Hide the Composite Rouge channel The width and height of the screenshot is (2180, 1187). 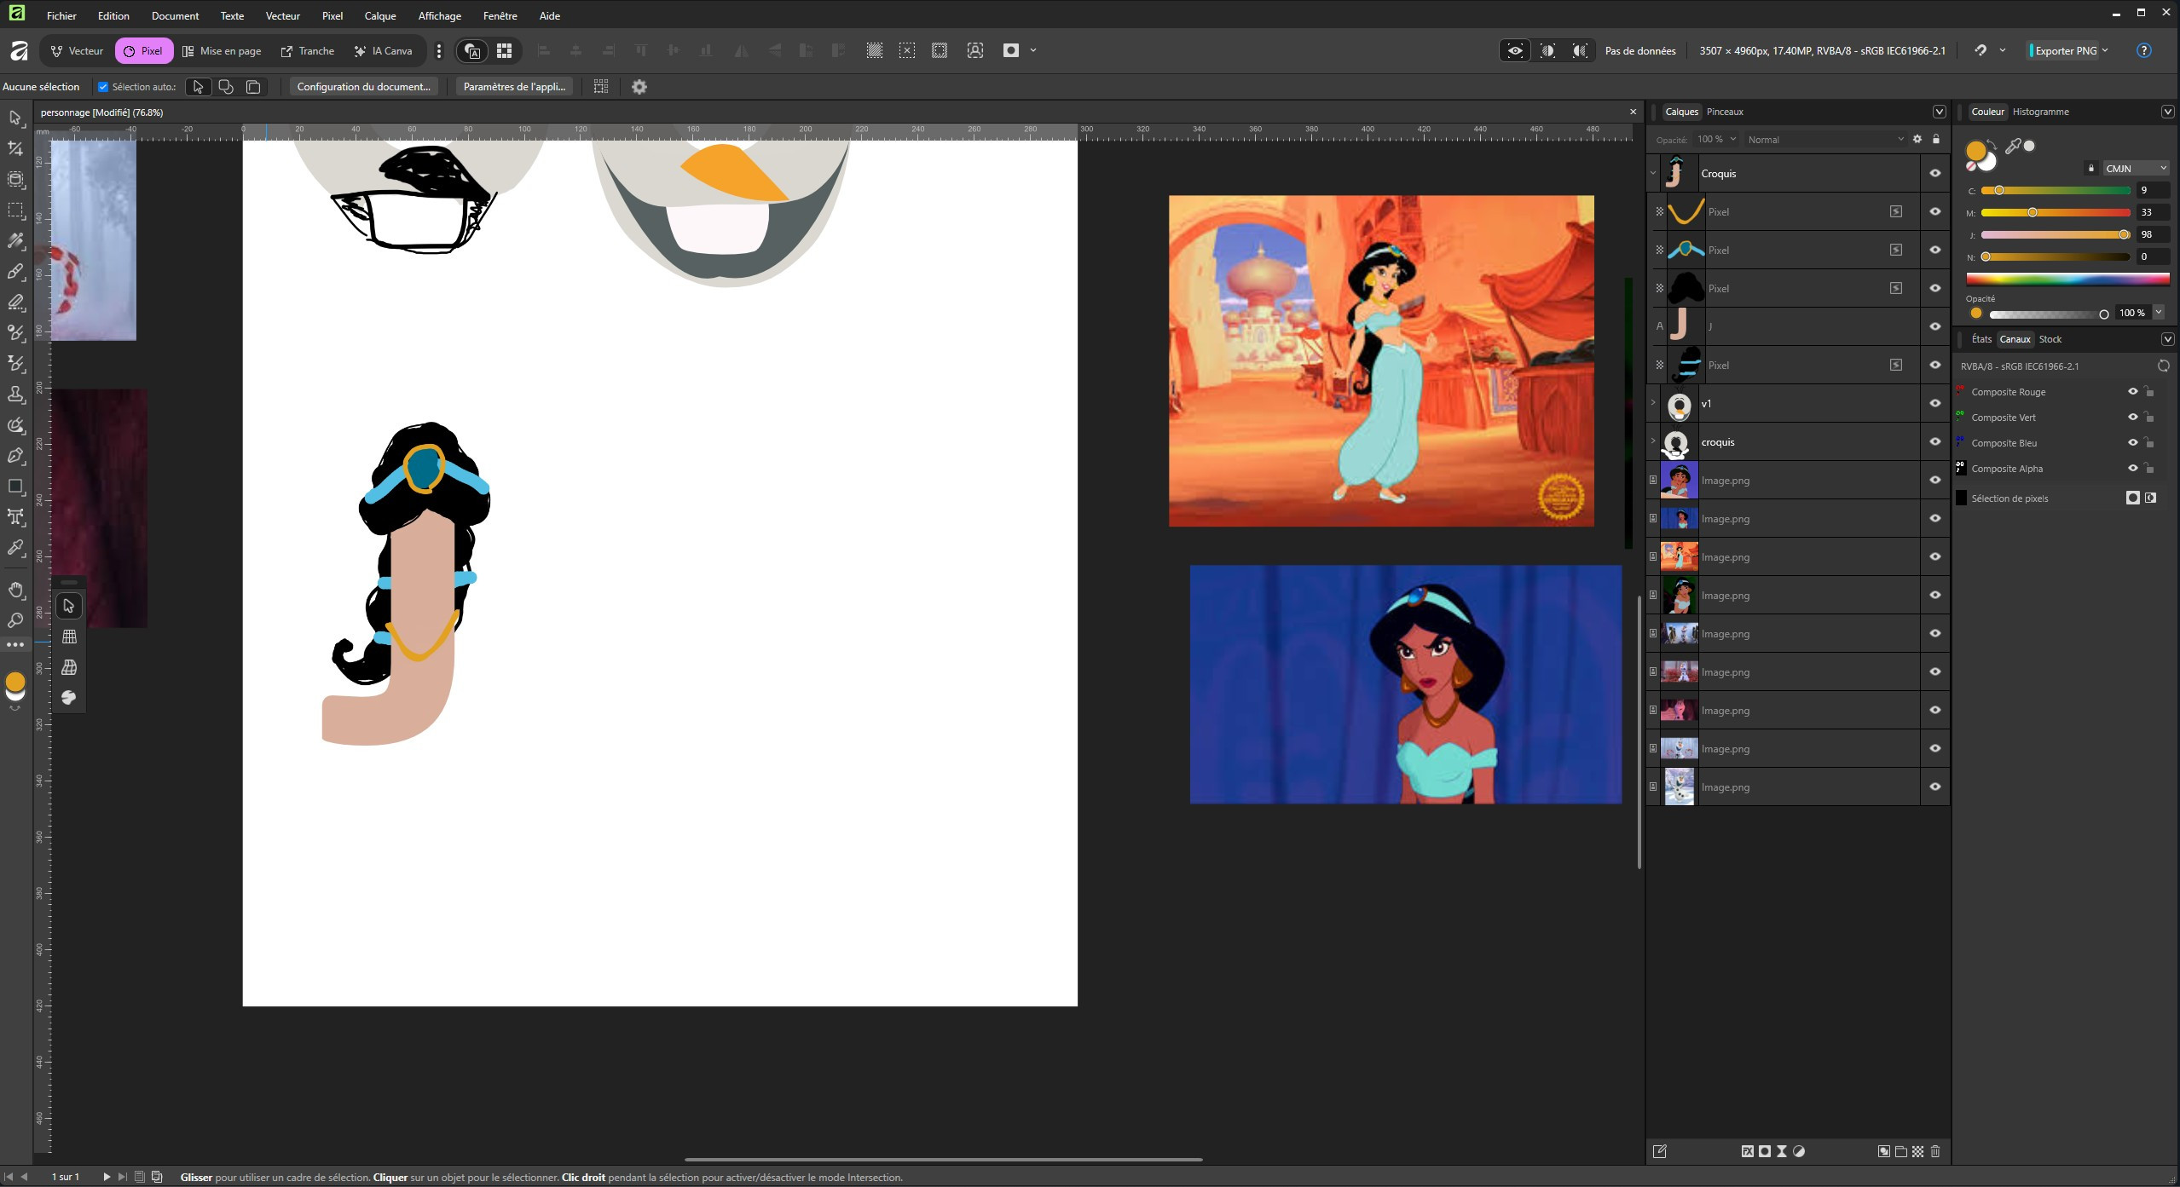pyautogui.click(x=2132, y=392)
